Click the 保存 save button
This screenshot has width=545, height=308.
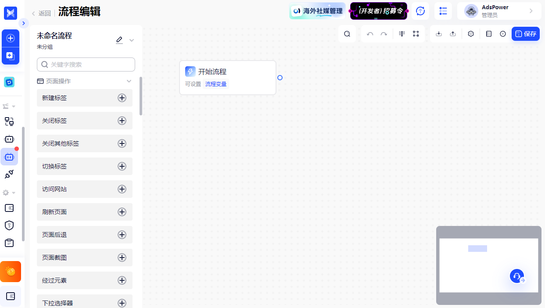pyautogui.click(x=525, y=33)
